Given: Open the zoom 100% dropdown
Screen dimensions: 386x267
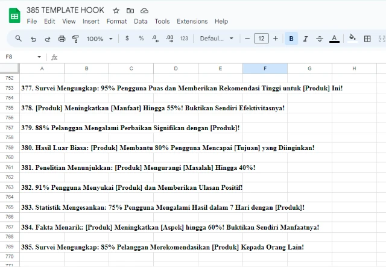Looking at the screenshot, I should click(x=100, y=39).
